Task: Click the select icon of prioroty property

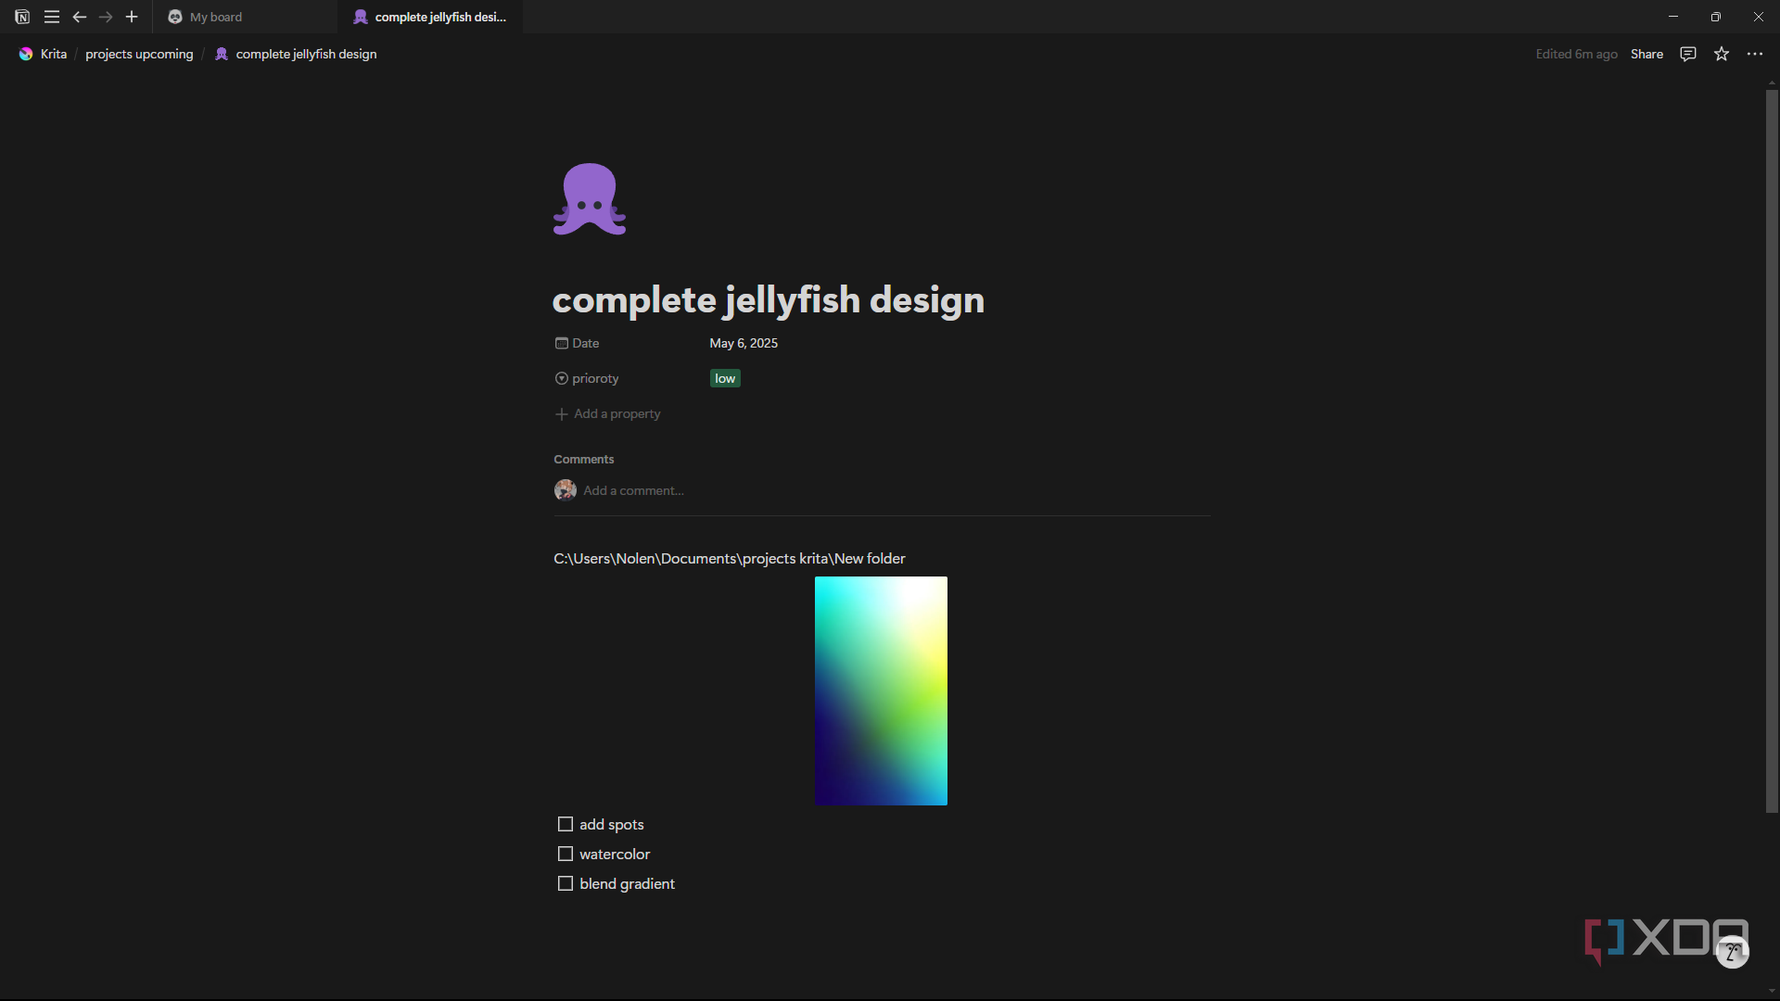Action: point(561,378)
